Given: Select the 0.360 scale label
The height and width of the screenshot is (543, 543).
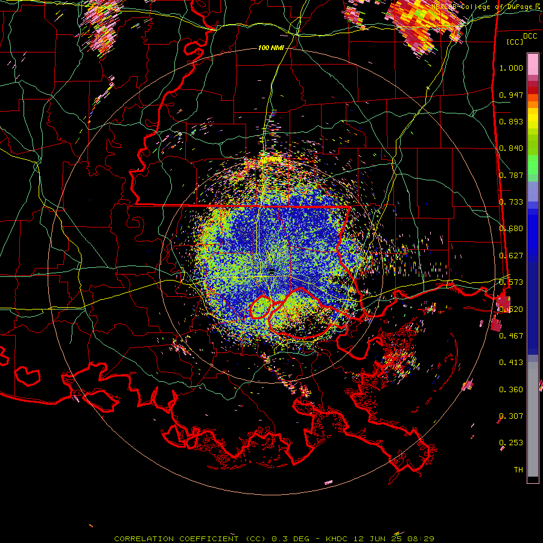Looking at the screenshot, I should pos(511,390).
